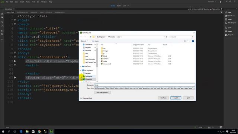Collapse the body tag fold arrow on line 10
This screenshot has width=238, height=134.
coord(15,53)
